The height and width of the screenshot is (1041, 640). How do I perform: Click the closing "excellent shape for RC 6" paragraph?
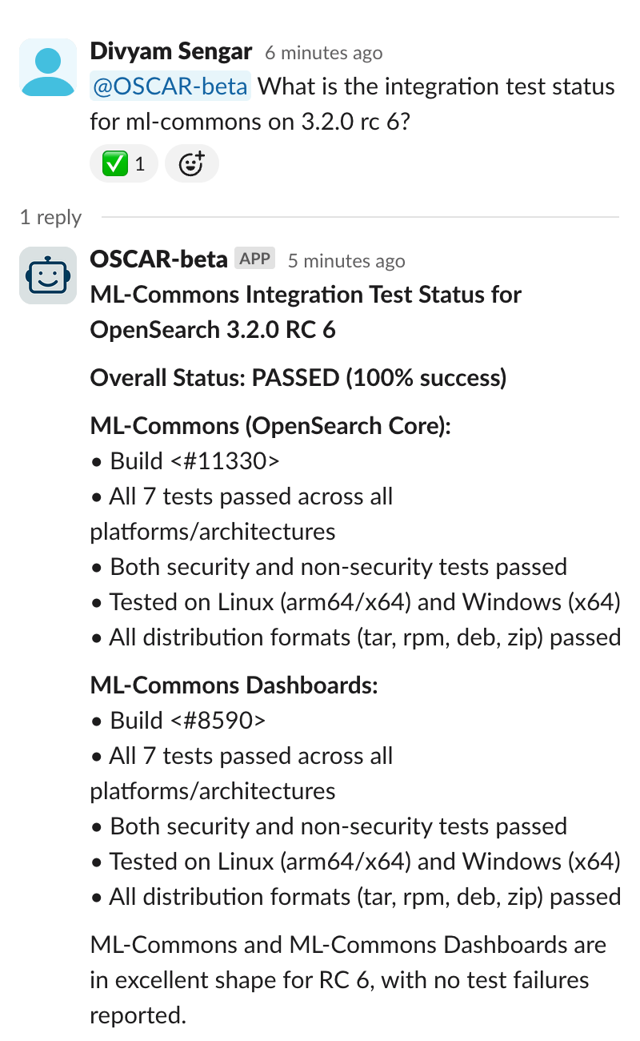click(x=349, y=980)
